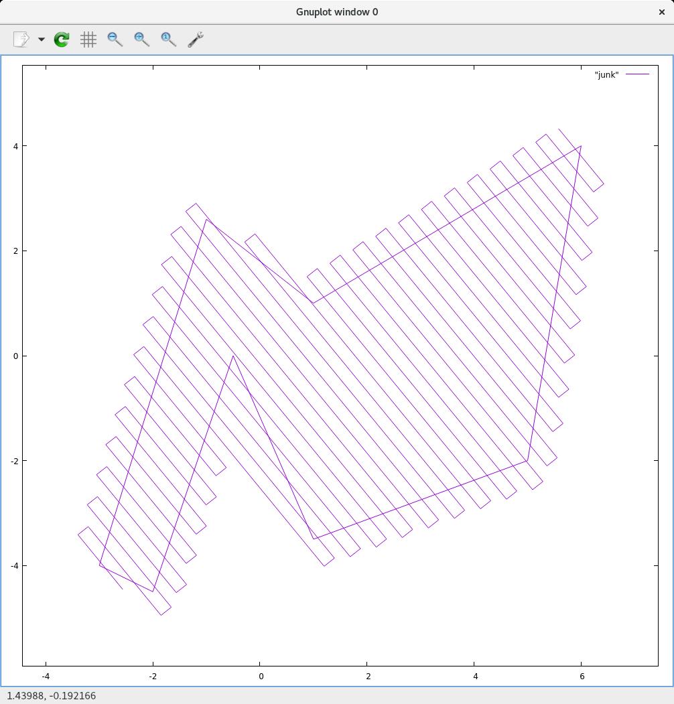Click the x-axis label 4
674x704 pixels.
pos(475,676)
